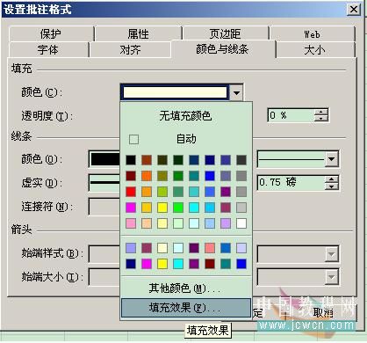Open the line style dropdown arrow
This screenshot has width=367, height=343.
click(331, 159)
